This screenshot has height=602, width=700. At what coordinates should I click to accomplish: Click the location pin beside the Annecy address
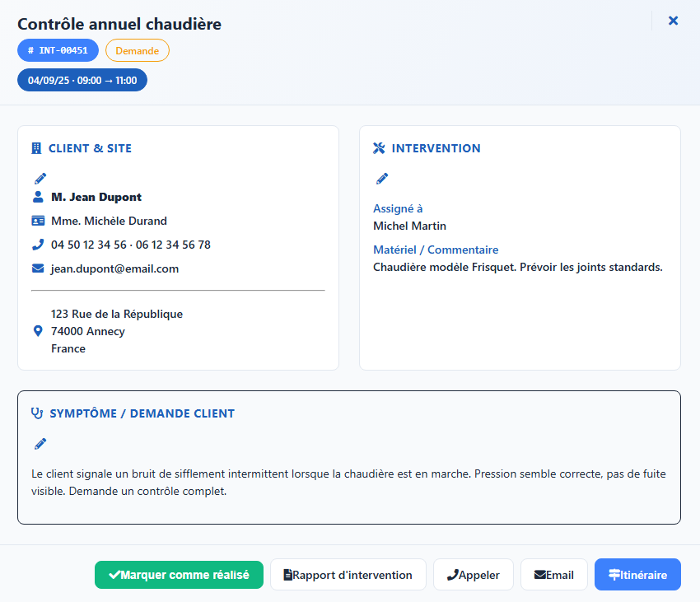[36, 330]
